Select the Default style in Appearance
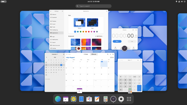This screenshot has width=187, height=105. [x=79, y=22]
